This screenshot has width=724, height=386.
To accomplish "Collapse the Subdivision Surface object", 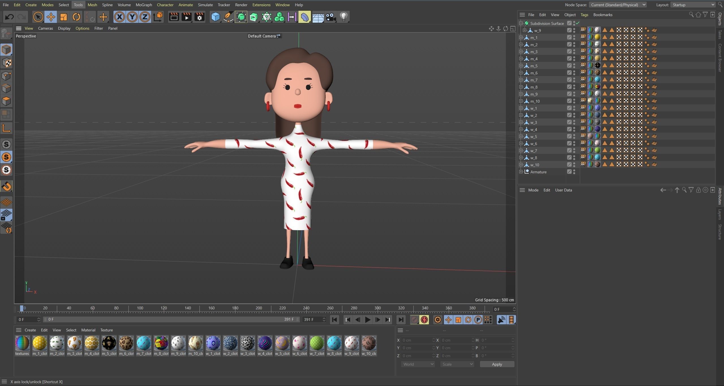I will pos(521,23).
